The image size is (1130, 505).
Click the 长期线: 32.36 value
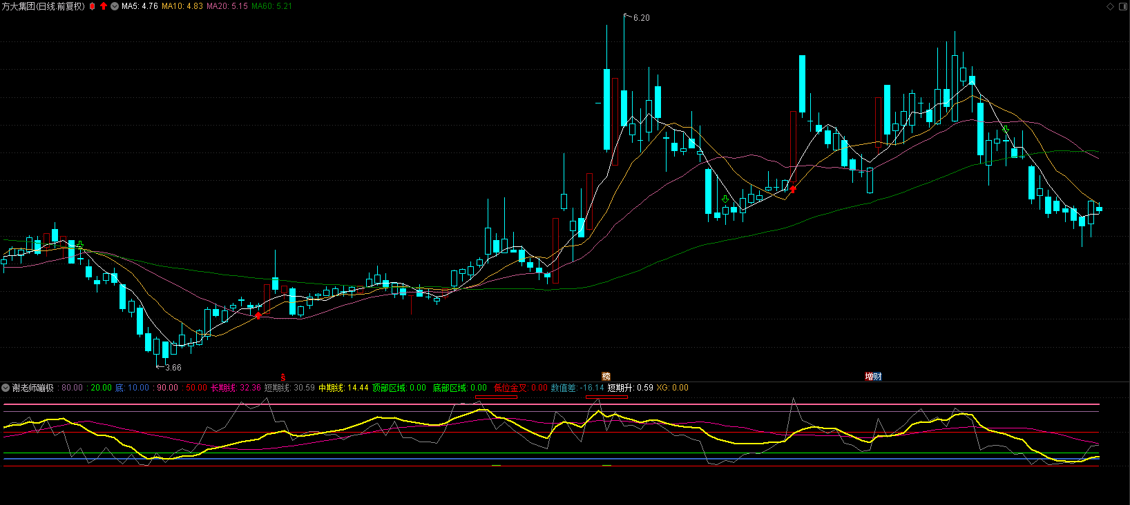[236, 388]
